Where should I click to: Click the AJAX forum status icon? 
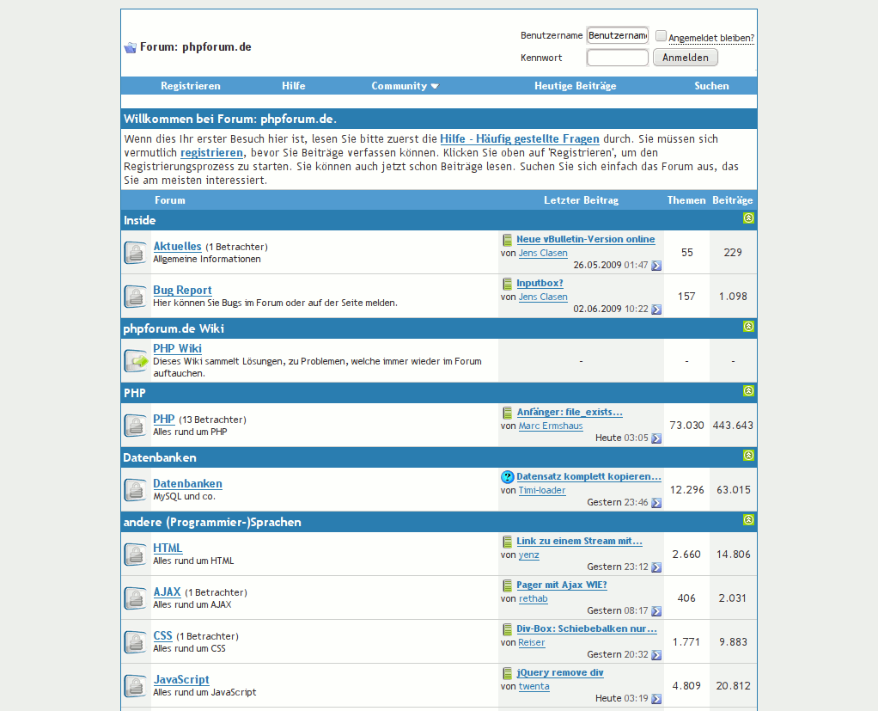135,598
